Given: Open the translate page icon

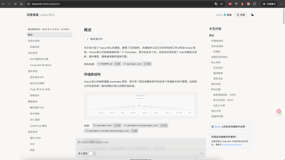Looking at the screenshot, I should tap(216, 4).
